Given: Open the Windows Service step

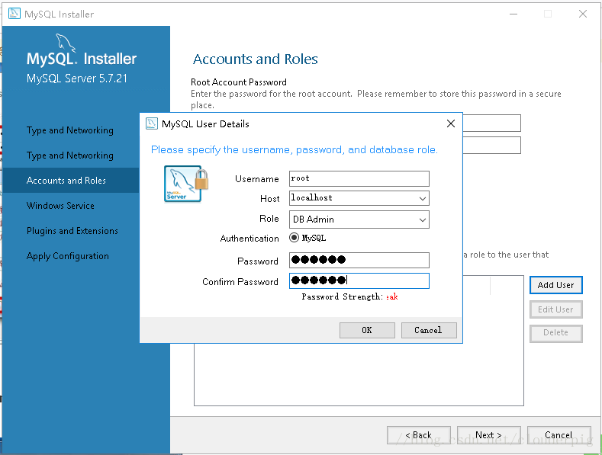Looking at the screenshot, I should (x=60, y=206).
